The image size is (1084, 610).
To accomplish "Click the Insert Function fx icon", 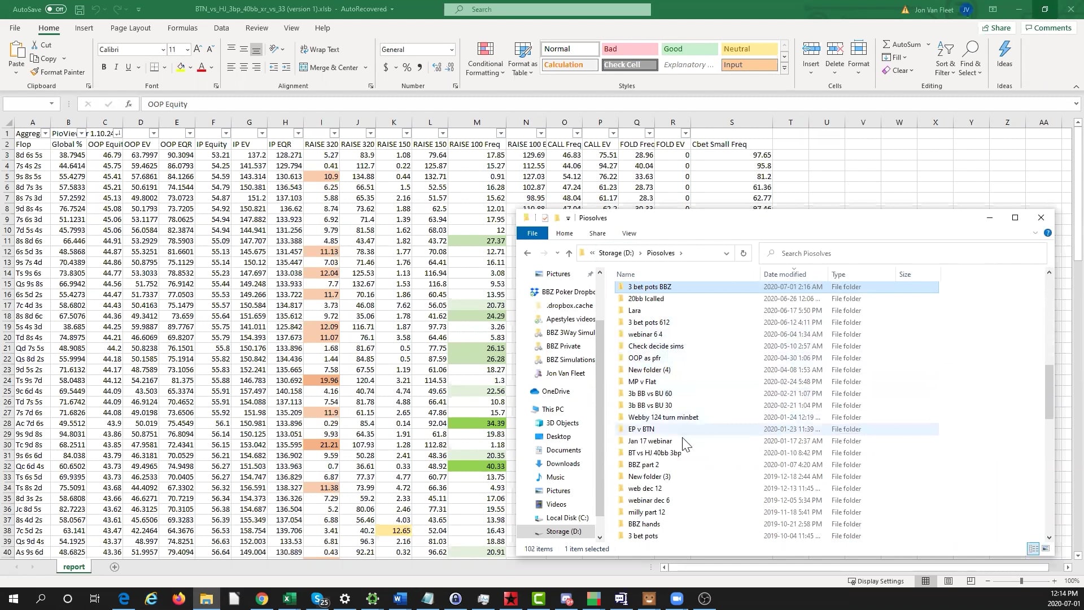I will (129, 104).
